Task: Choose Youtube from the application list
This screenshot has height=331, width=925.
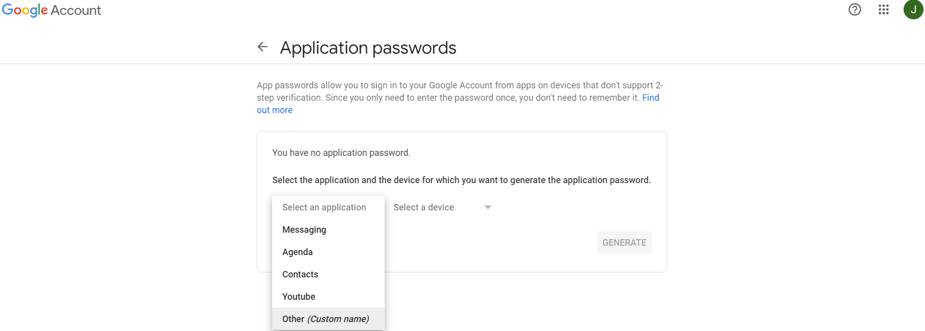Action: click(x=328, y=297)
